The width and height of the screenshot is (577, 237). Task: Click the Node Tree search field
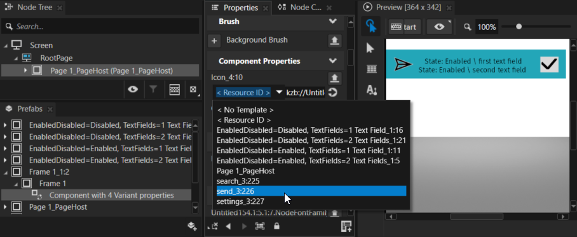(100, 27)
